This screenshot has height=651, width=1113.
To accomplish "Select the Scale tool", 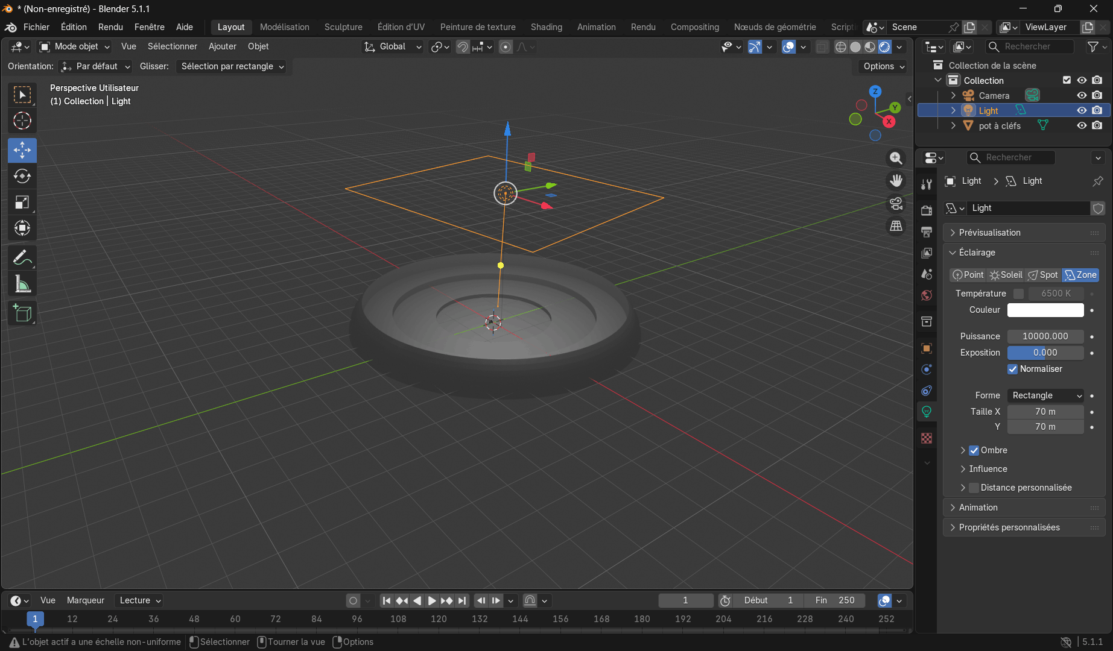I will tap(22, 202).
